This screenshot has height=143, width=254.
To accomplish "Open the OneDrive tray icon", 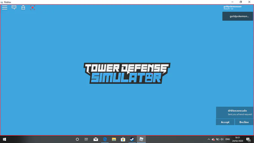I will pyautogui.click(x=213, y=139).
